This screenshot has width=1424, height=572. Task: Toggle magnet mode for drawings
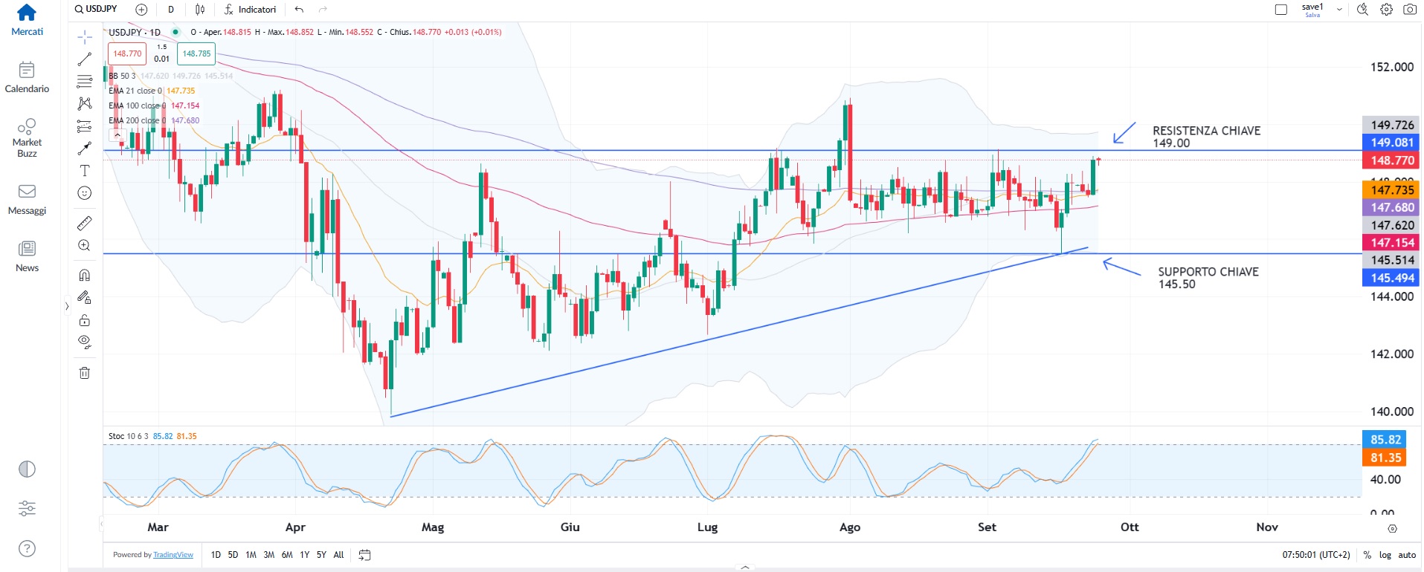pyautogui.click(x=85, y=275)
